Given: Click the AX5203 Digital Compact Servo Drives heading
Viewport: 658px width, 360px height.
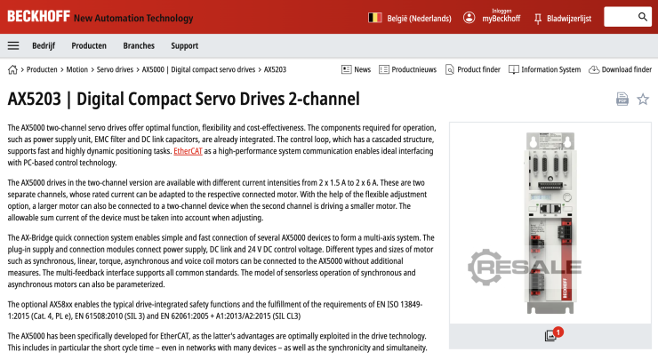Looking at the screenshot, I should [x=184, y=99].
